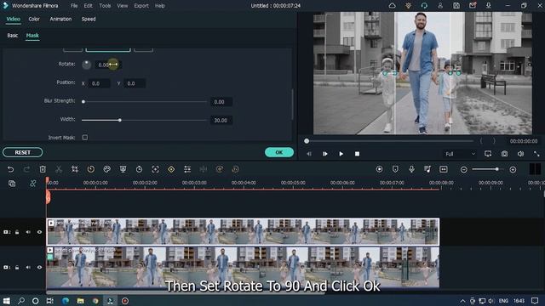The width and height of the screenshot is (545, 306).
Task: Open the Tools menu
Action: click(105, 6)
